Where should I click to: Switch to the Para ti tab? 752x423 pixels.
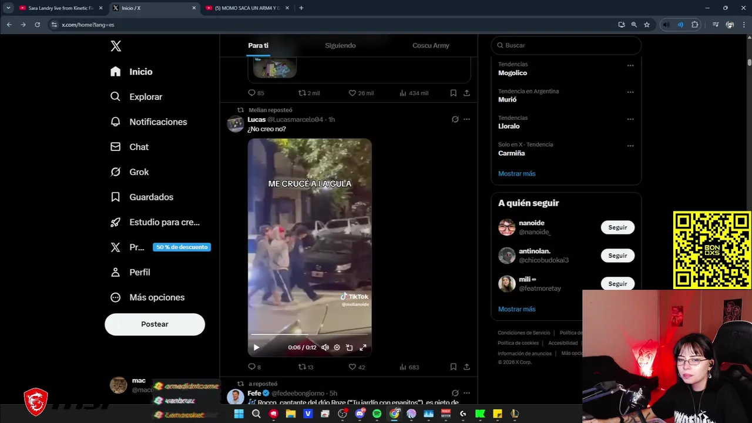[258, 45]
